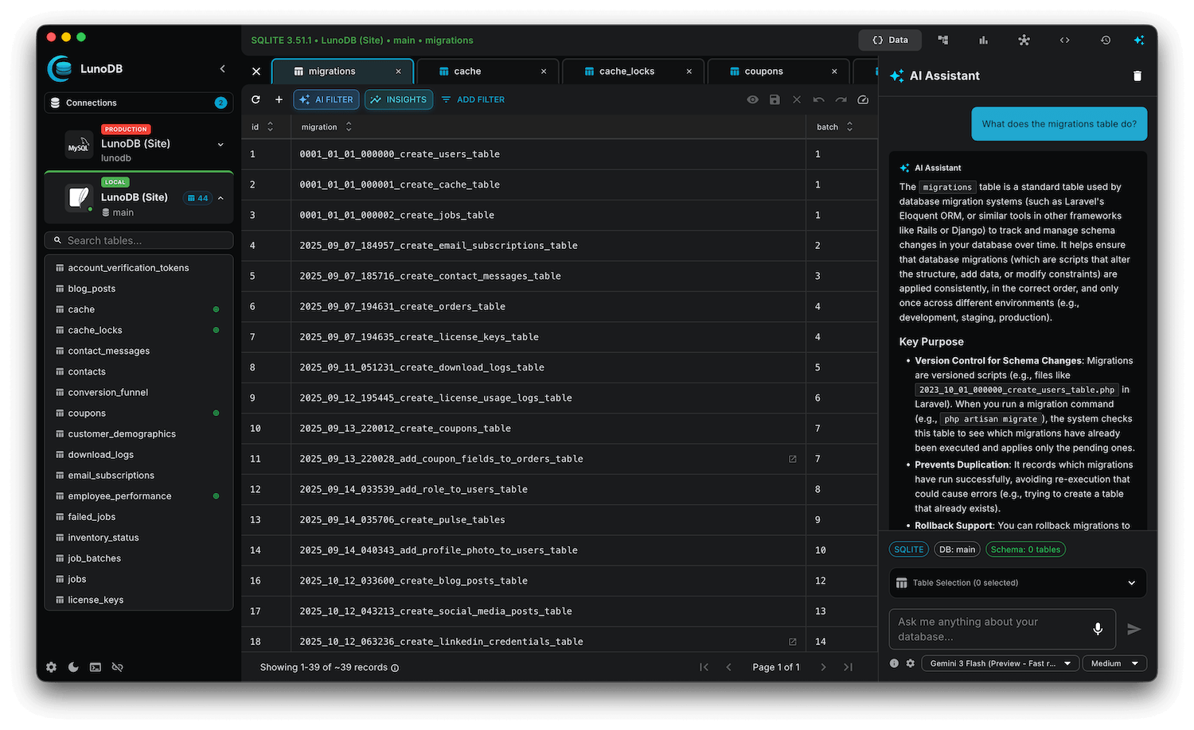Discard changes with the X toolbar icon
1194x730 pixels.
pyautogui.click(x=797, y=99)
